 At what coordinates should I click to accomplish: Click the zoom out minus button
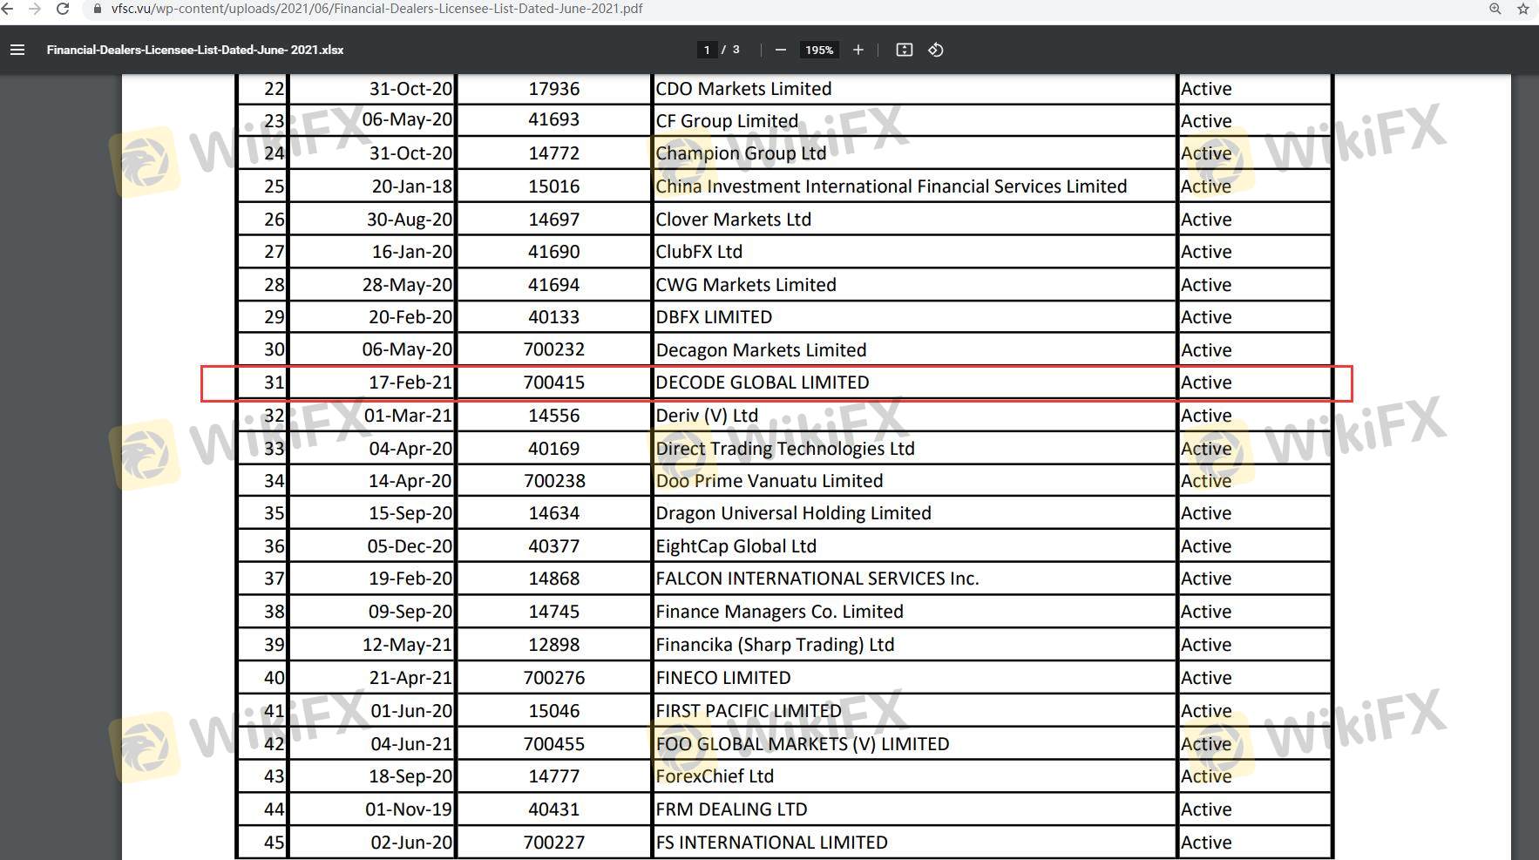tap(780, 50)
